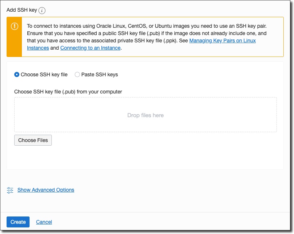The image size is (294, 234).
Task: Click the Choose SSH key file option label
Action: click(x=44, y=74)
